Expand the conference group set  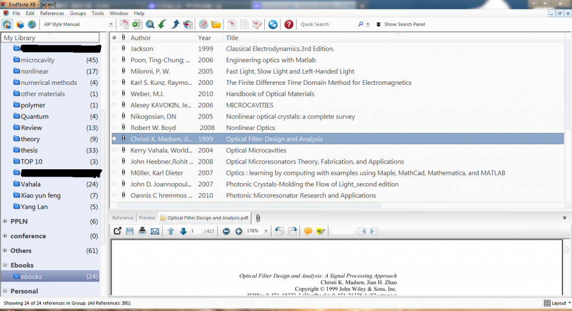4,236
